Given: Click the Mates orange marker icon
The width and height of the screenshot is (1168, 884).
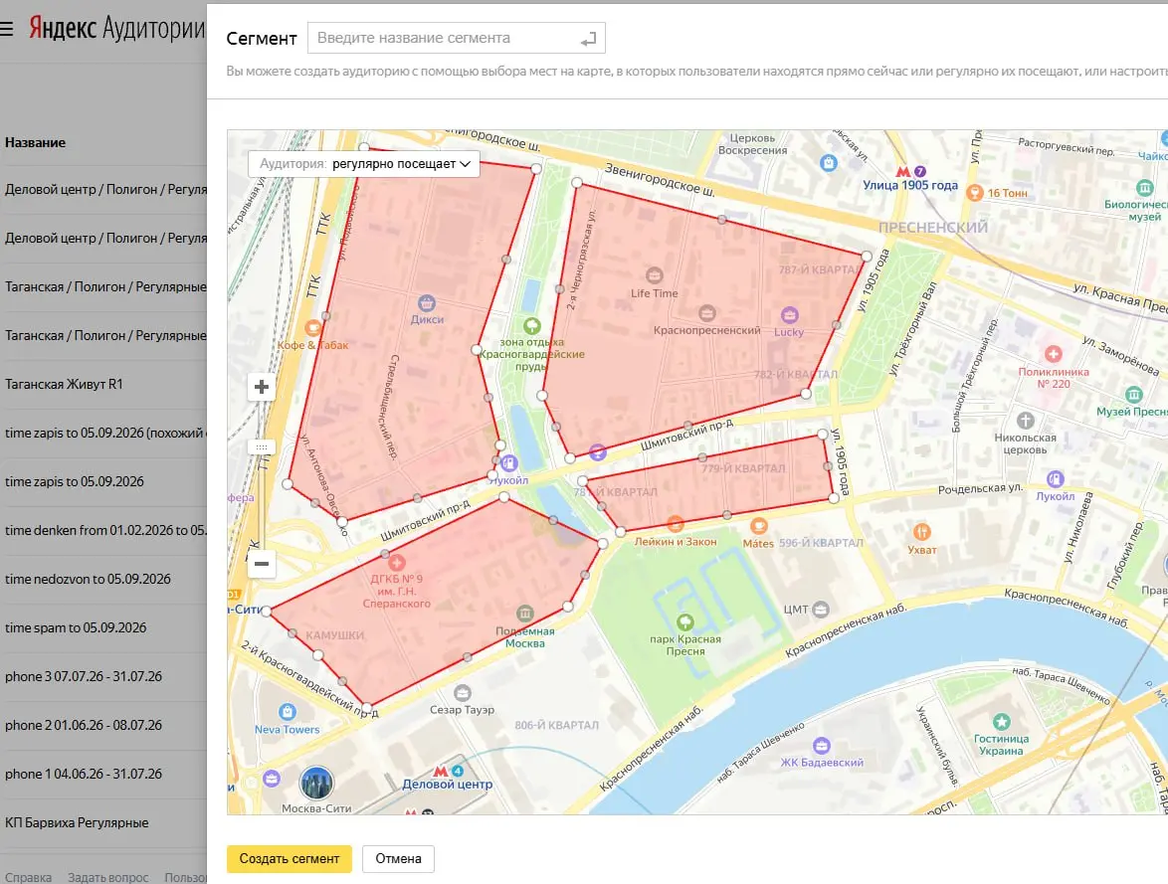Looking at the screenshot, I should tap(758, 526).
